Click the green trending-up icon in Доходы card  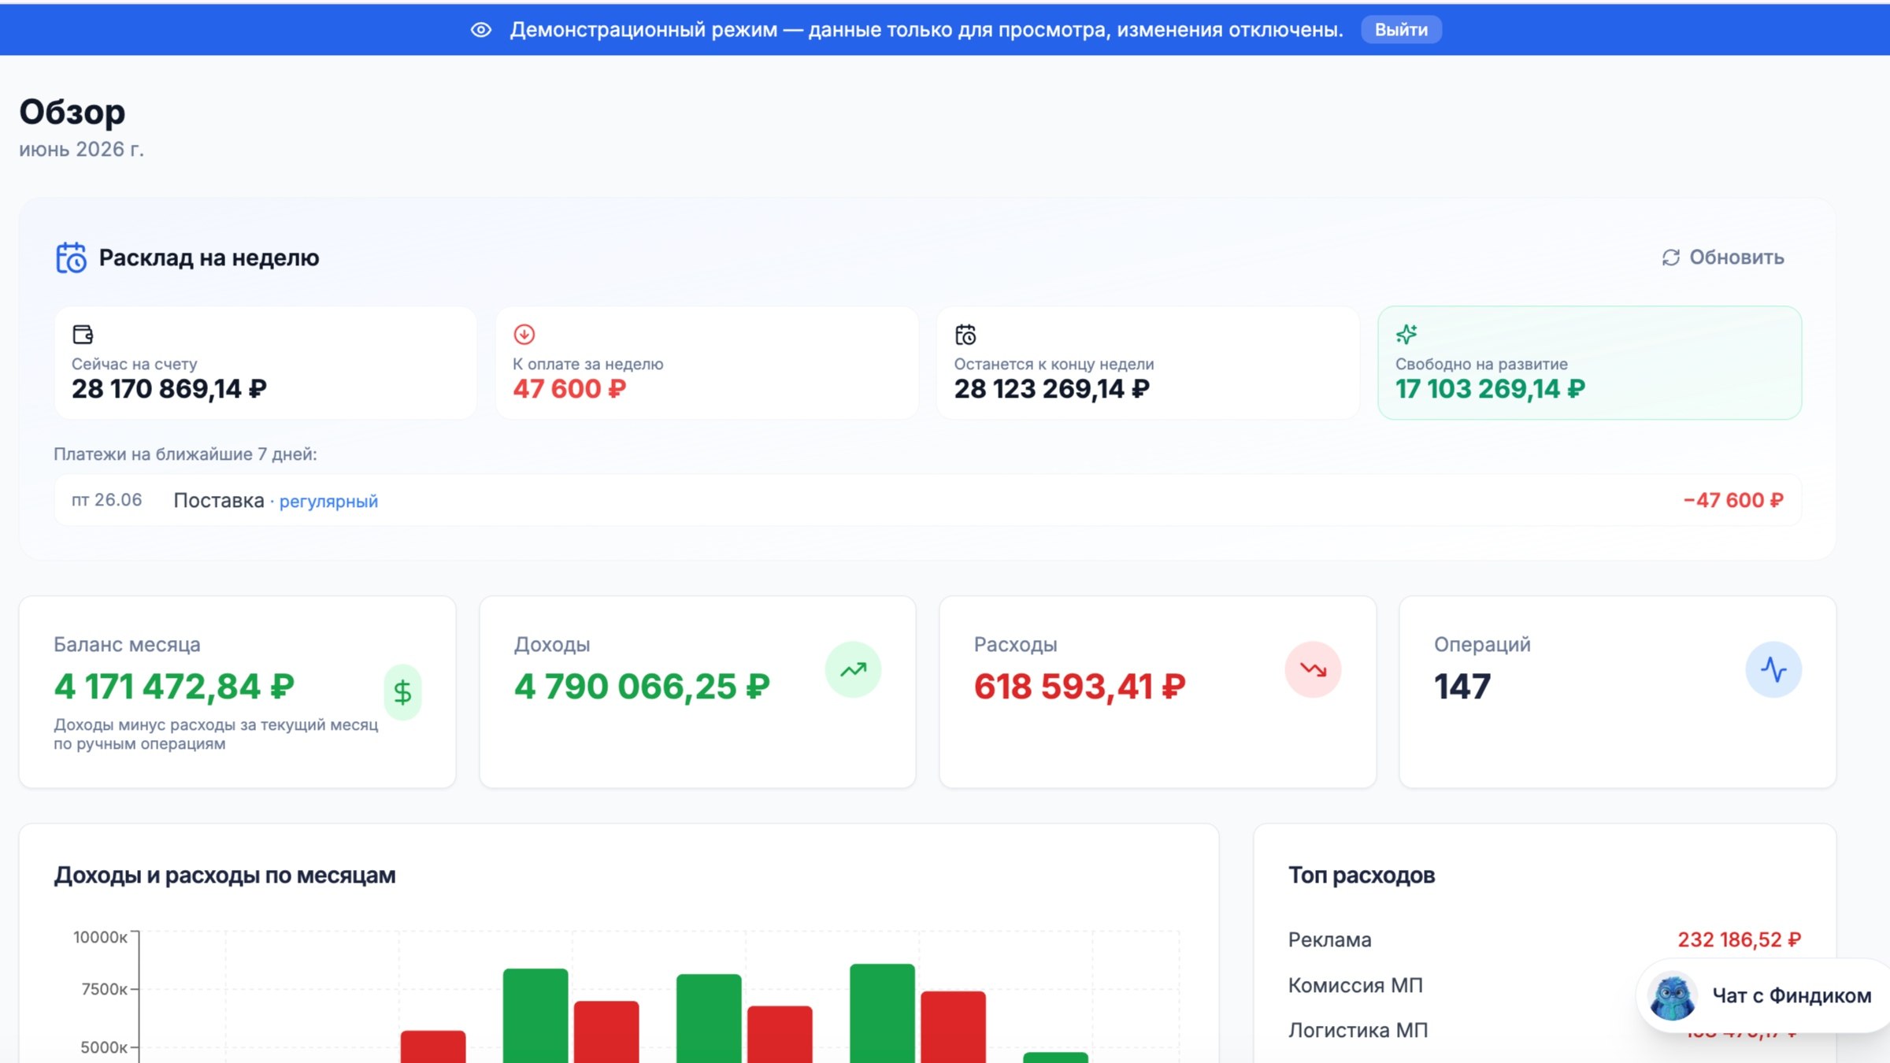pyautogui.click(x=853, y=670)
